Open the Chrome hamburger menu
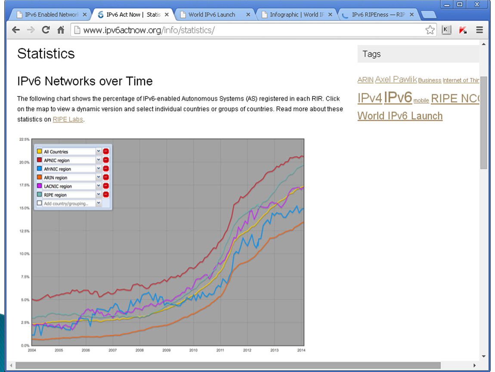 (x=480, y=30)
